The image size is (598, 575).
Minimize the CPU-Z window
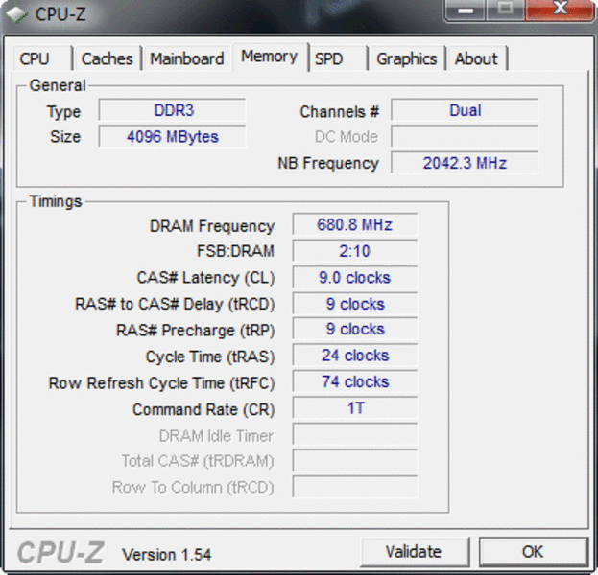point(466,10)
